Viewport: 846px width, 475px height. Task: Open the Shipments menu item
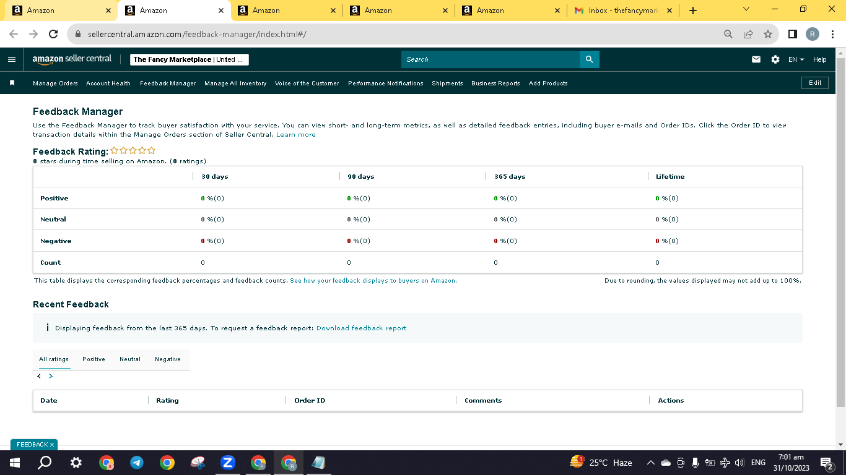(x=447, y=83)
